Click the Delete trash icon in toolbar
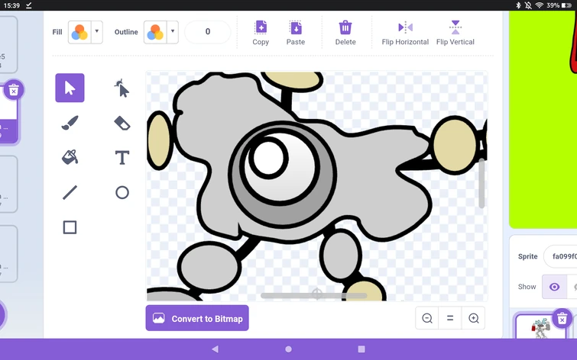 [345, 33]
